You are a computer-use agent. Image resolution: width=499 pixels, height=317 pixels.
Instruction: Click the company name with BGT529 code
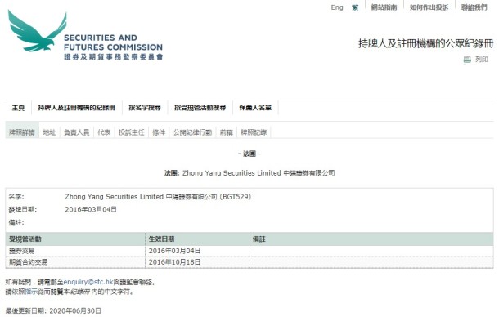coord(158,197)
